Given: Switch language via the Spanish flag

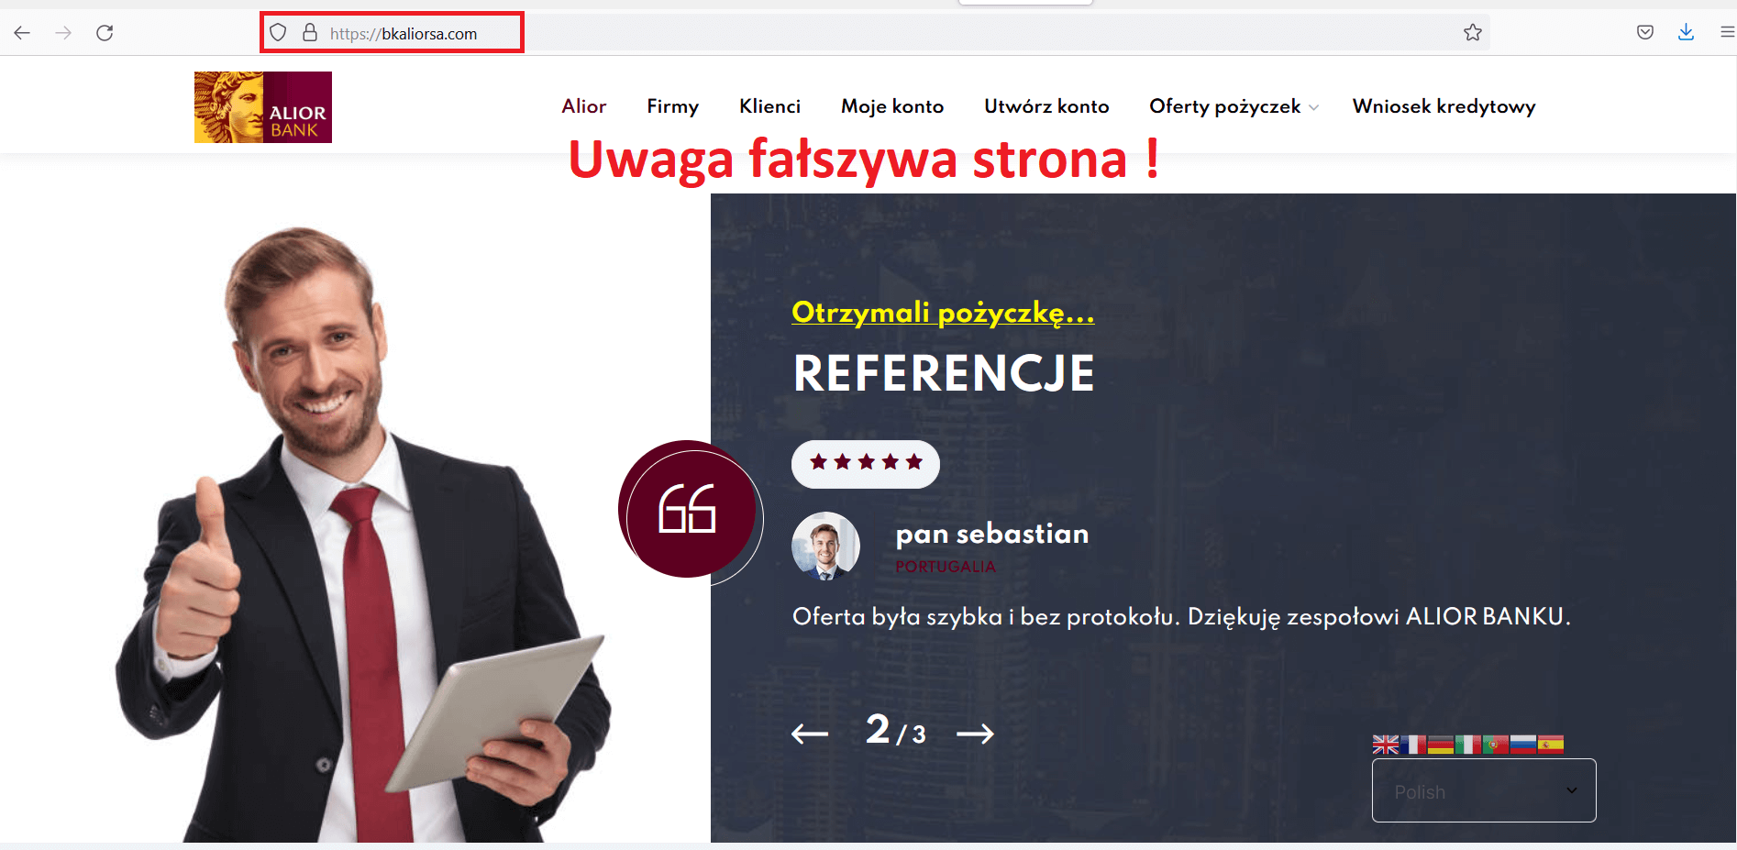Looking at the screenshot, I should (x=1551, y=745).
